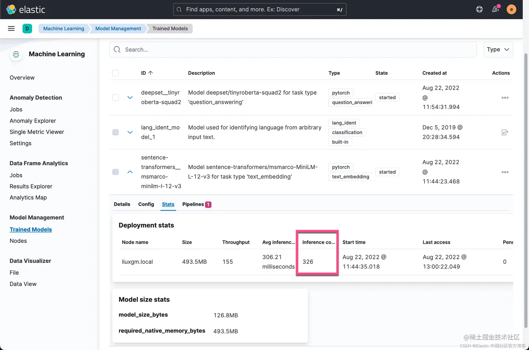Open Results Explorer
This screenshot has width=529, height=350.
(31, 187)
